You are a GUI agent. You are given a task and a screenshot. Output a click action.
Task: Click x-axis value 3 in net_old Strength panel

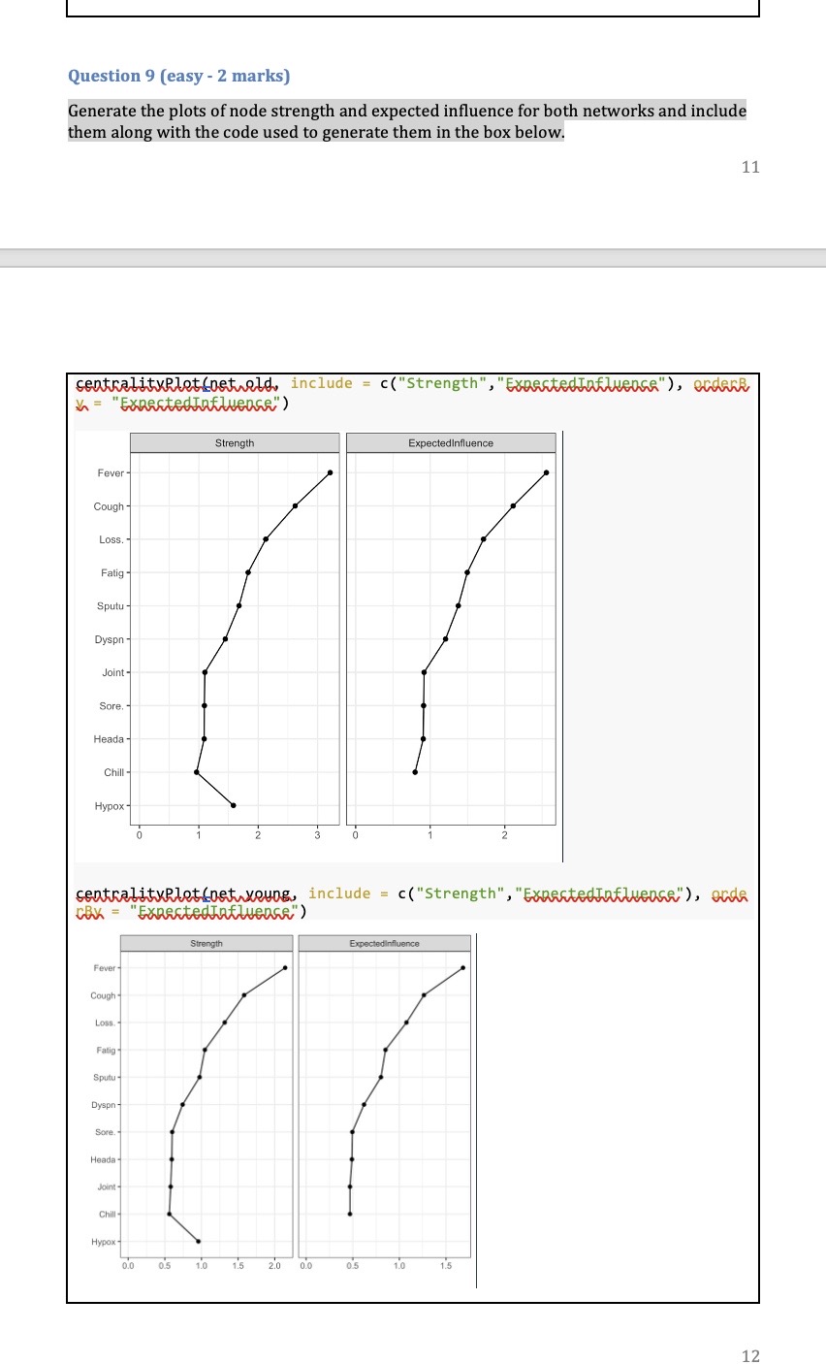317,834
